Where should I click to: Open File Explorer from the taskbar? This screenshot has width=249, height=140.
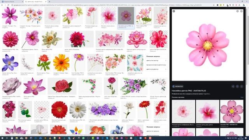point(16,138)
